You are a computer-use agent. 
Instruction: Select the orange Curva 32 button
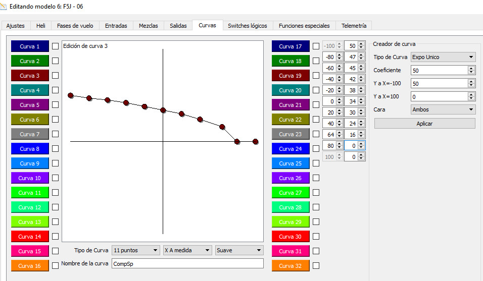(x=290, y=266)
